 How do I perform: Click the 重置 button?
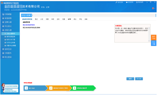click(x=130, y=79)
